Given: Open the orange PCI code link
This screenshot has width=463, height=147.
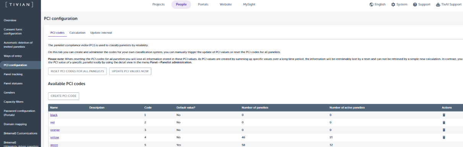Looking at the screenshot, I should pos(55,130).
